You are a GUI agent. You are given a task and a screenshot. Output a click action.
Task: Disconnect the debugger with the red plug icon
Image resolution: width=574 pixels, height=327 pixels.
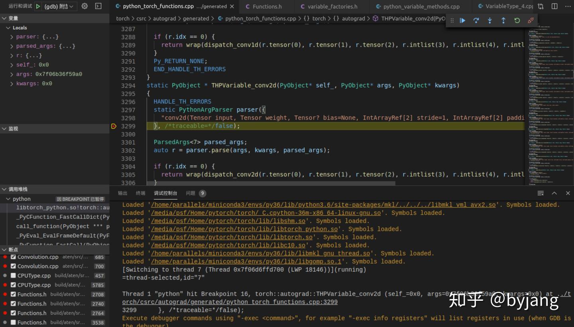pos(531,21)
